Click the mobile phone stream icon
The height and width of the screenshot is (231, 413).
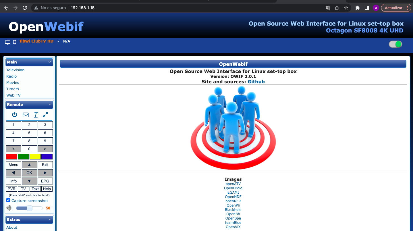pos(15,42)
